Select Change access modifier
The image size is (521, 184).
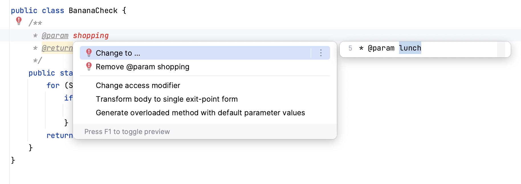tap(138, 85)
